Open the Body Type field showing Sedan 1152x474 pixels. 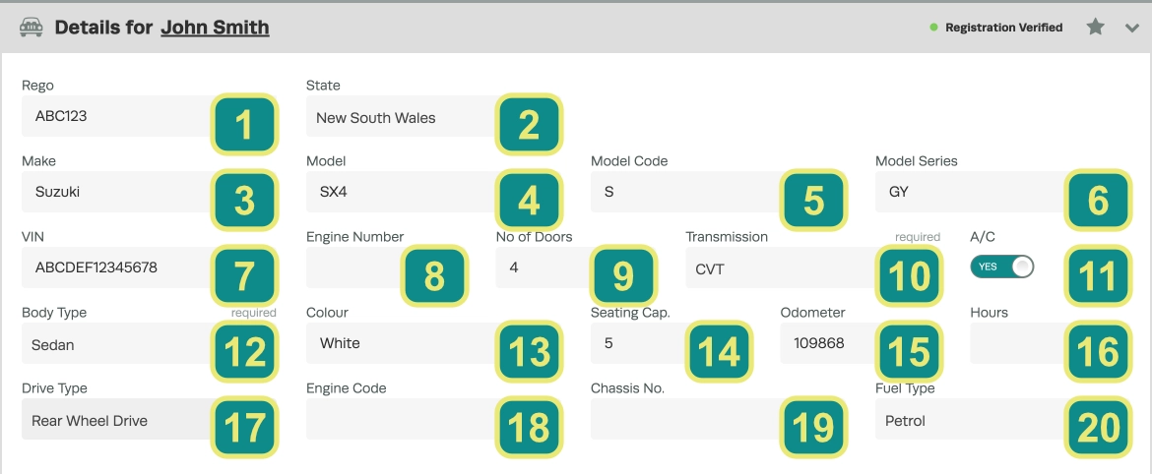point(149,343)
